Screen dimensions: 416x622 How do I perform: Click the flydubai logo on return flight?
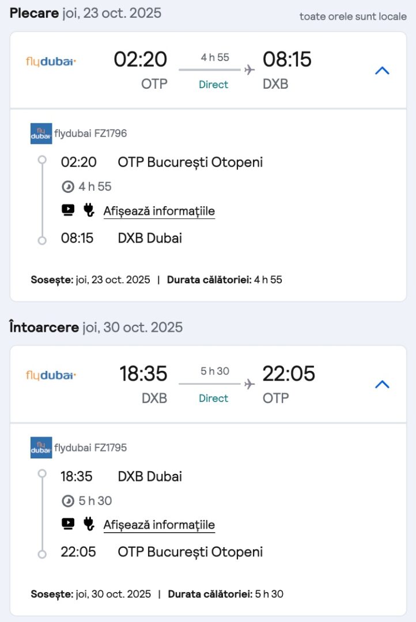click(51, 376)
